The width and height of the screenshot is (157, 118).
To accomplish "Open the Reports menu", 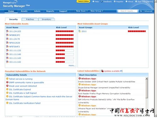I will (50, 11).
